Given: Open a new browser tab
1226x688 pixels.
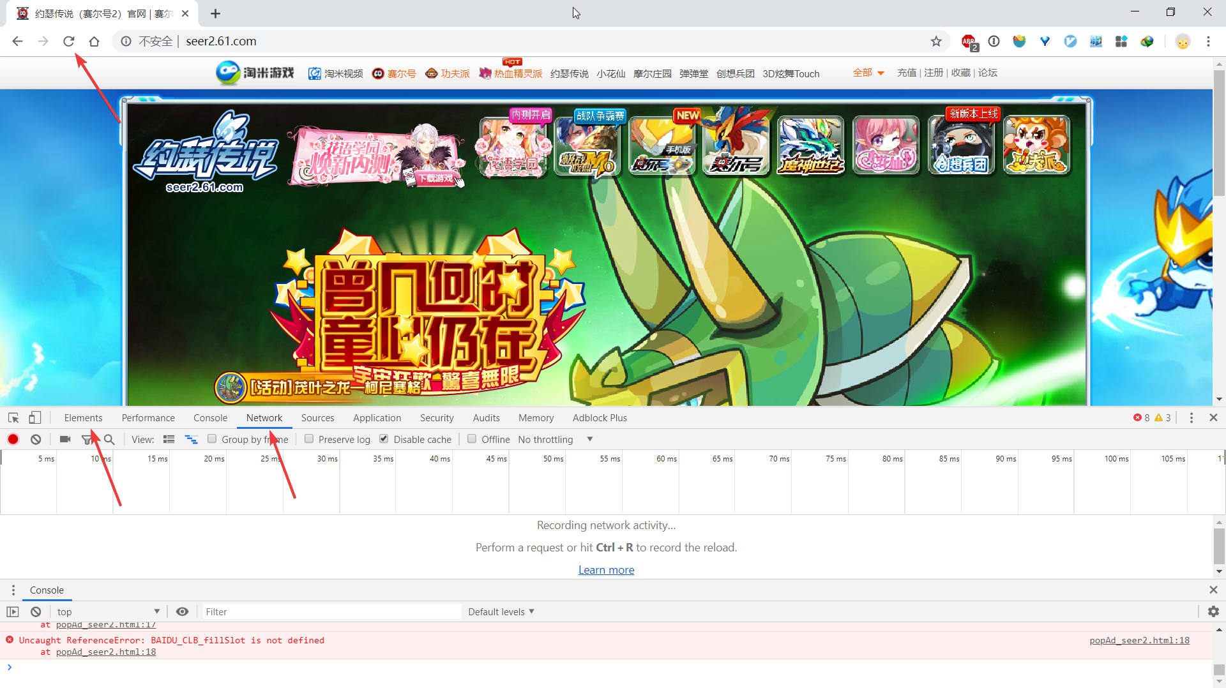Looking at the screenshot, I should tap(215, 13).
